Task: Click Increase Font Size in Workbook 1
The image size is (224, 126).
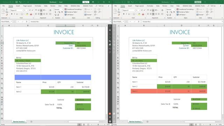Action: 30,10
